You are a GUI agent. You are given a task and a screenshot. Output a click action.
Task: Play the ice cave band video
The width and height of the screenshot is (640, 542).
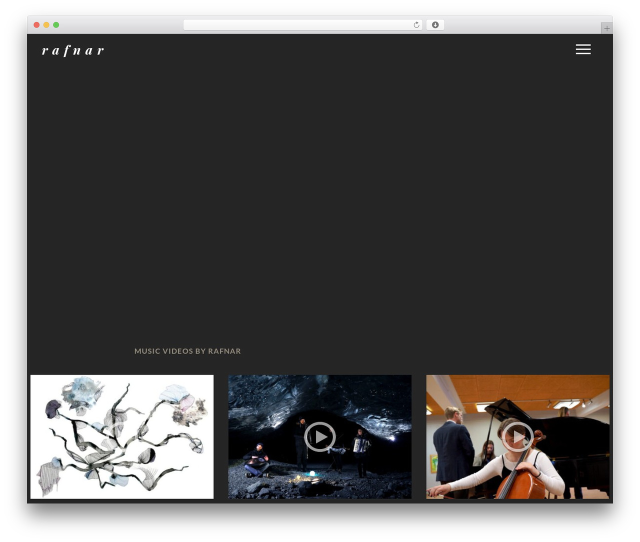[x=320, y=436]
